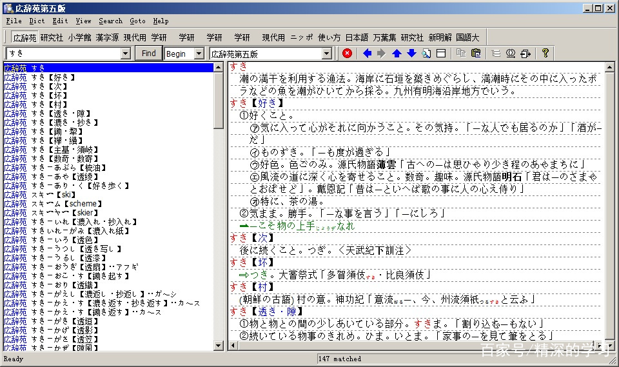Jump to previous entry with up arrow

click(397, 54)
